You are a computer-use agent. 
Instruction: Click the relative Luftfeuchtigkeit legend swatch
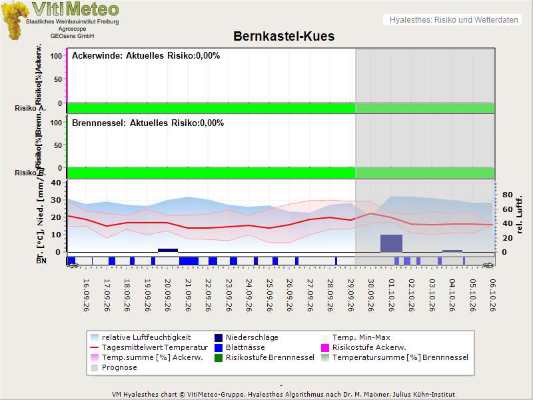(95, 338)
